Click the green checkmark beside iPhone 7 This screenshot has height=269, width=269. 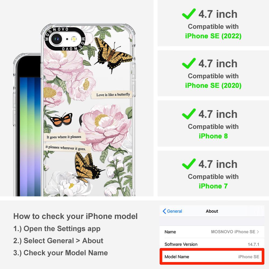coord(189,164)
